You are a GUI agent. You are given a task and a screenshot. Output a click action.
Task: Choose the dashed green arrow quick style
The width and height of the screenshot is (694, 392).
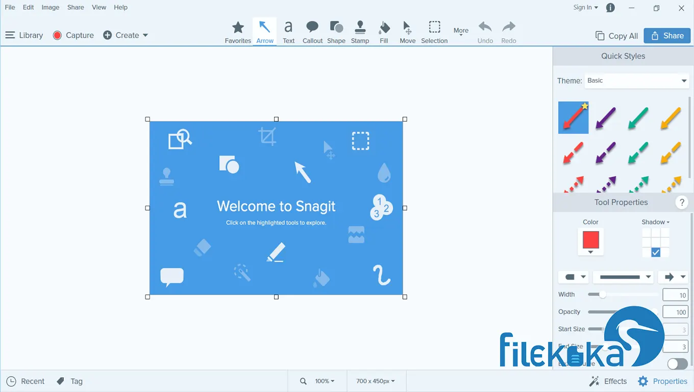(x=638, y=153)
